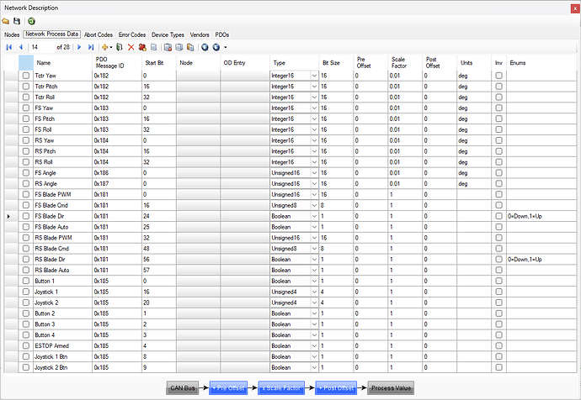This screenshot has height=400, width=581.
Task: Click the Name column header
Action: [62, 63]
